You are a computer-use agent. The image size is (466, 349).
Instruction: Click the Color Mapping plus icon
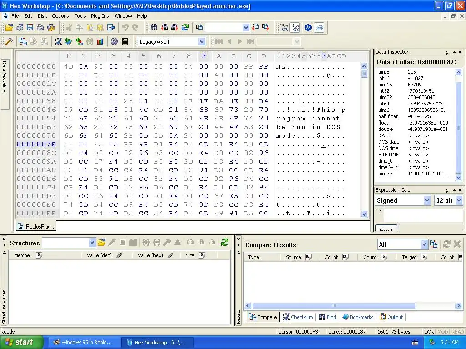click(79, 41)
